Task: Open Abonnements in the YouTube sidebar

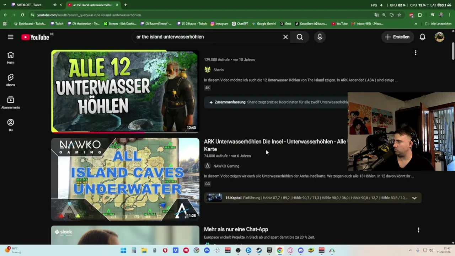Action: [x=11, y=102]
